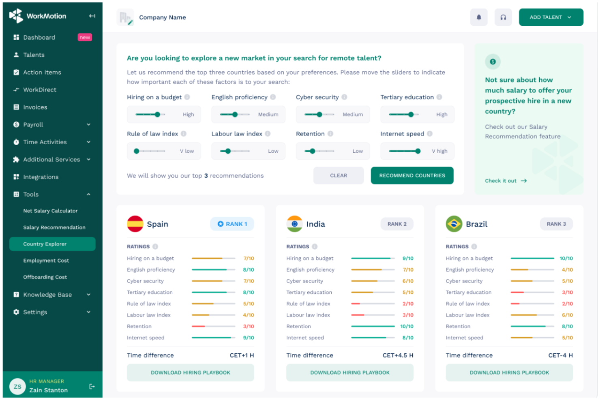Open Salary Recommendation tool

click(x=54, y=227)
